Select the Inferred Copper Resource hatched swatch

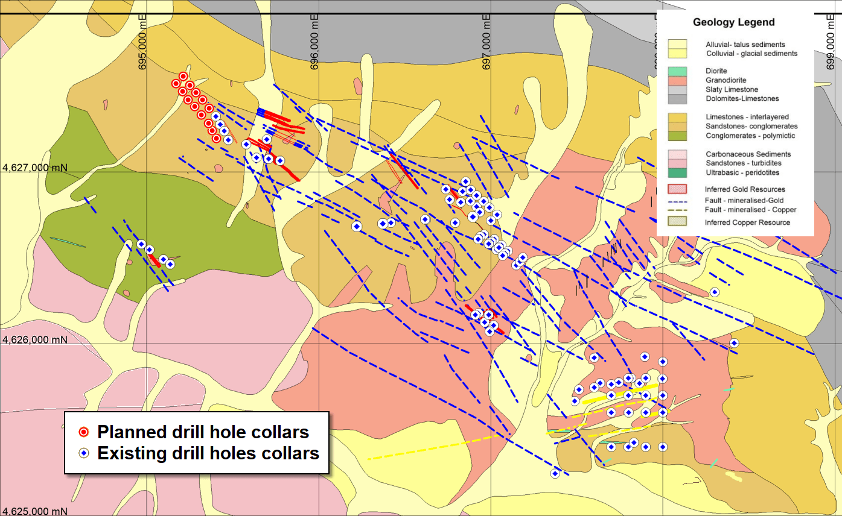(x=677, y=222)
